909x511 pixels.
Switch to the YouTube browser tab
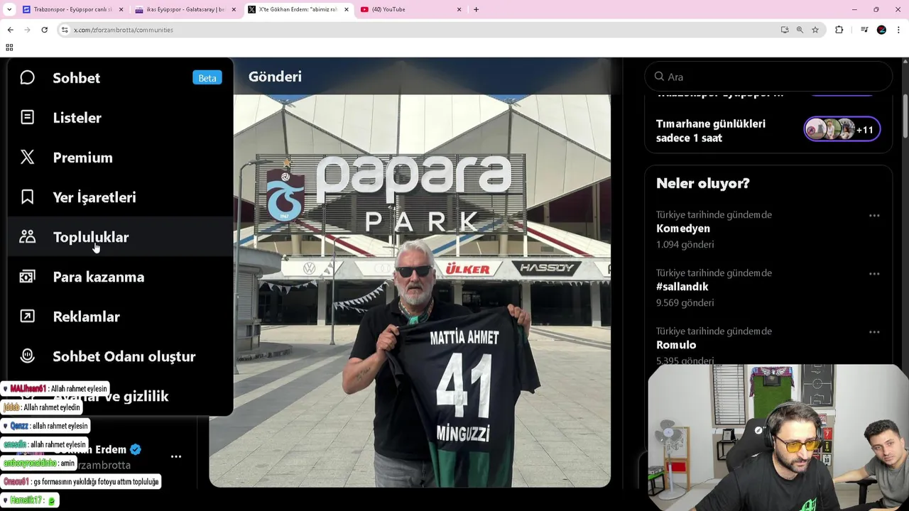click(x=411, y=9)
